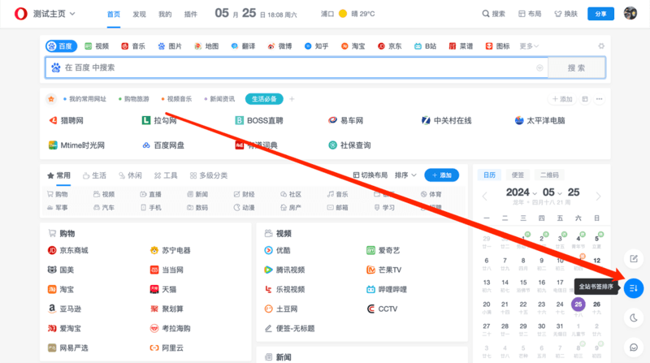Switch search engine to 知乎
Viewport: 650px width, 363px height.
[315, 46]
